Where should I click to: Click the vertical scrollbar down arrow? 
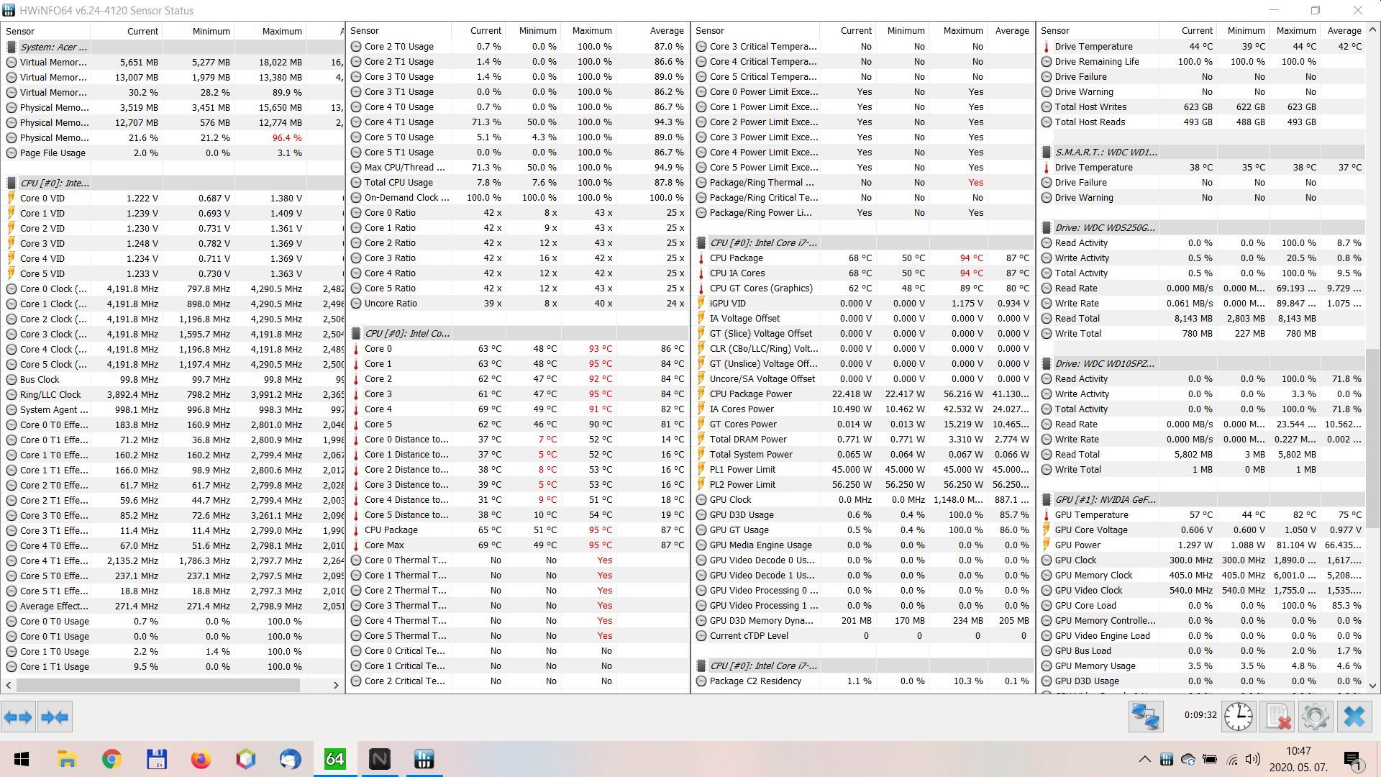coord(1372,686)
